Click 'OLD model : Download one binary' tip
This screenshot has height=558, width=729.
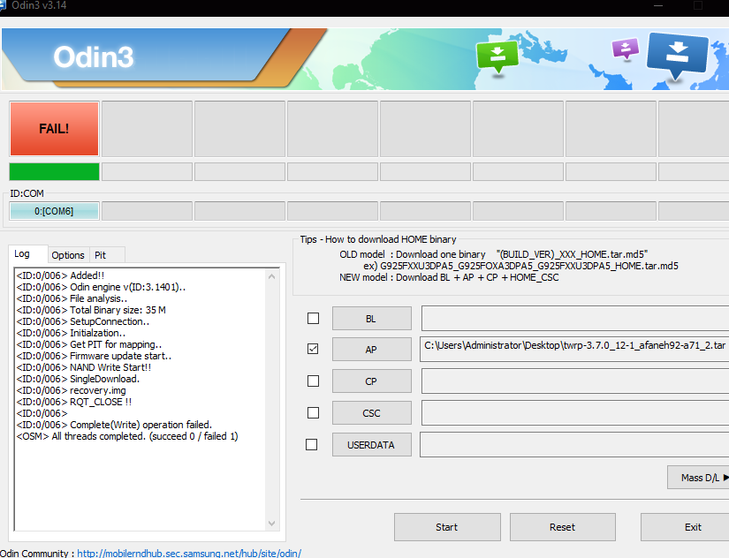point(413,254)
